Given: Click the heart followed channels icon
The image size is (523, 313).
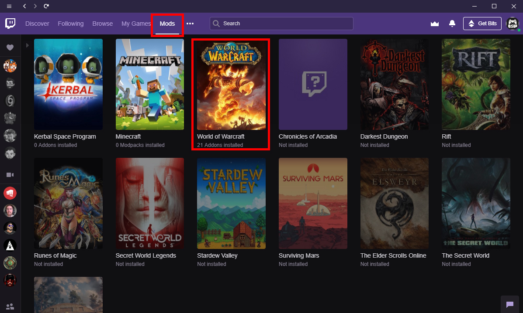Looking at the screenshot, I should [x=10, y=48].
